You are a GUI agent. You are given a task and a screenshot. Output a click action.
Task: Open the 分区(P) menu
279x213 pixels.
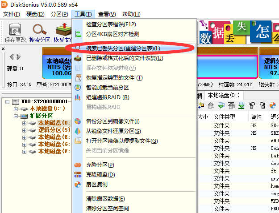pos(59,14)
